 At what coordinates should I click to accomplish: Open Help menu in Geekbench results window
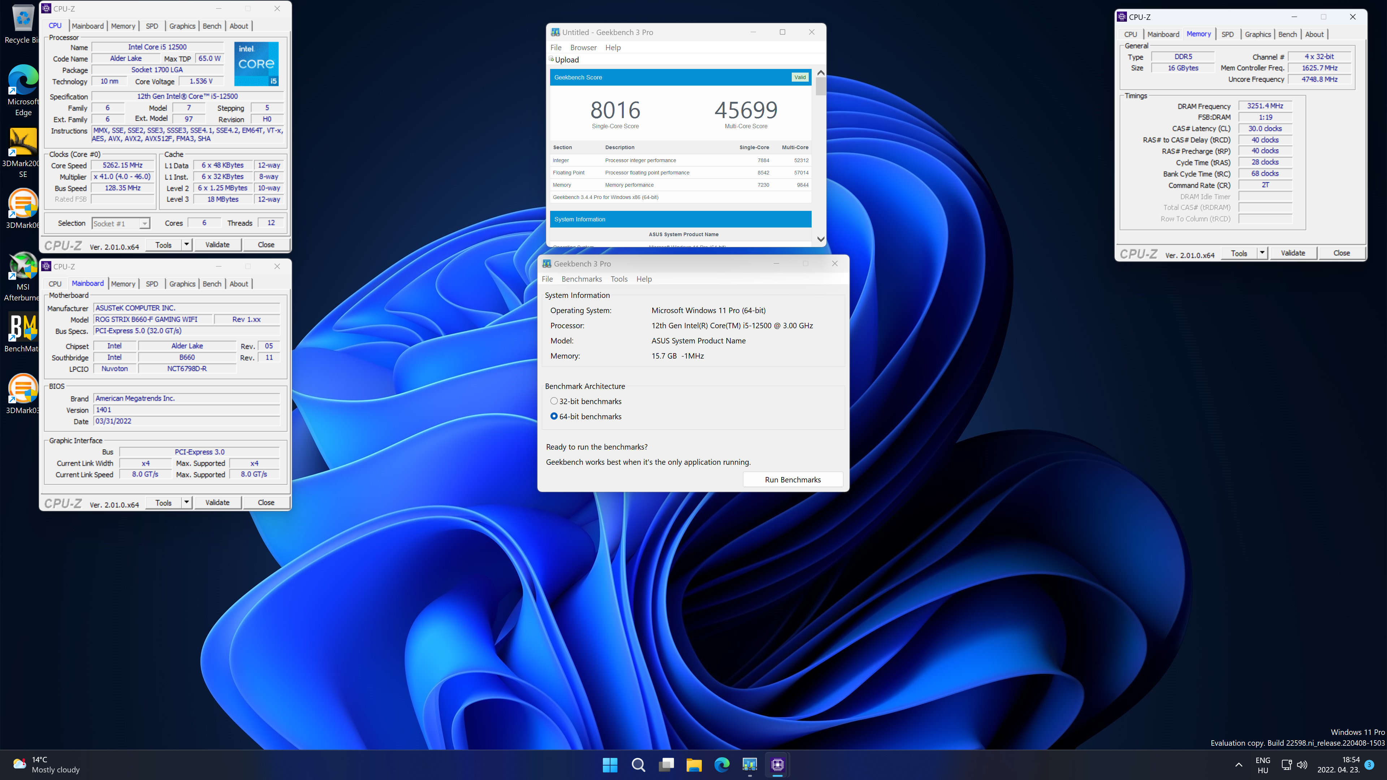pos(613,47)
